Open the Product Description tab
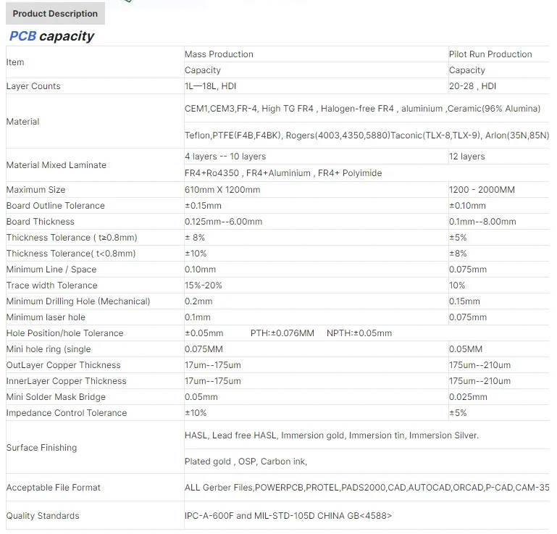 pos(56,14)
